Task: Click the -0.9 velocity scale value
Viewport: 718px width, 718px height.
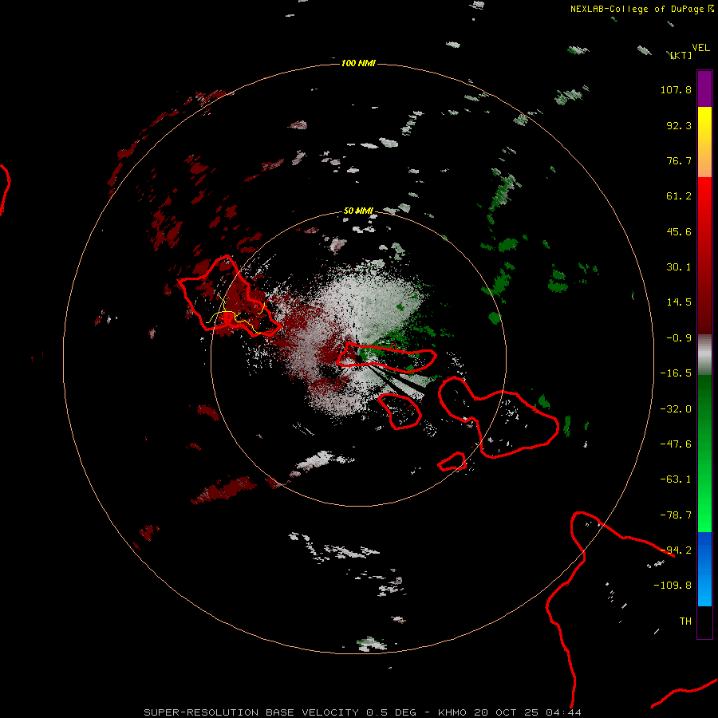Action: tap(679, 338)
